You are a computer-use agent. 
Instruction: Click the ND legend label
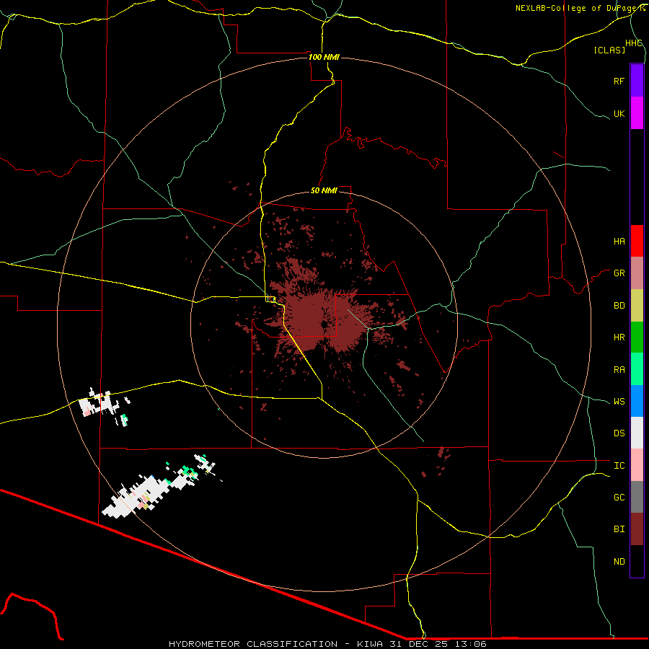[619, 562]
